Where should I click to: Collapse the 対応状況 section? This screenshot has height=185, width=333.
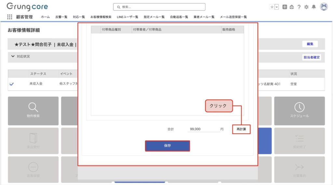point(13,56)
